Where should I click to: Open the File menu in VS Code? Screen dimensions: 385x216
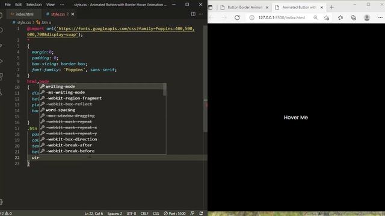click(7, 4)
